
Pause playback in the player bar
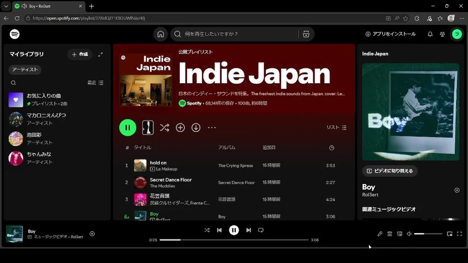click(234, 230)
